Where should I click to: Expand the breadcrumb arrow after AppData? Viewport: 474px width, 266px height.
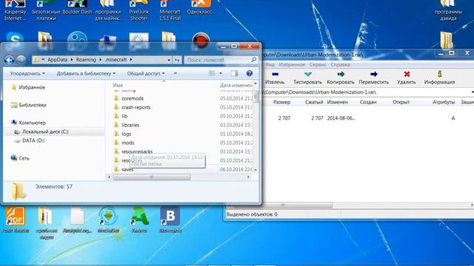tap(72, 60)
